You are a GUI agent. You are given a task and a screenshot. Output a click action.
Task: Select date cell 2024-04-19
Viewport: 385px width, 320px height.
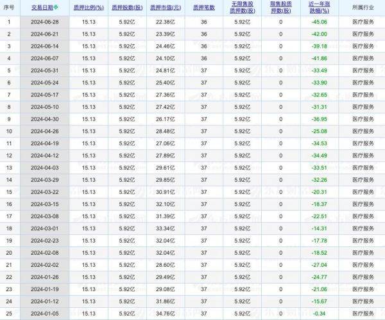coord(45,143)
